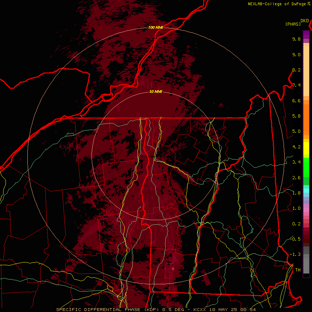Click the 6.6 scale value
This screenshot has width=312, height=312.
(x=296, y=101)
